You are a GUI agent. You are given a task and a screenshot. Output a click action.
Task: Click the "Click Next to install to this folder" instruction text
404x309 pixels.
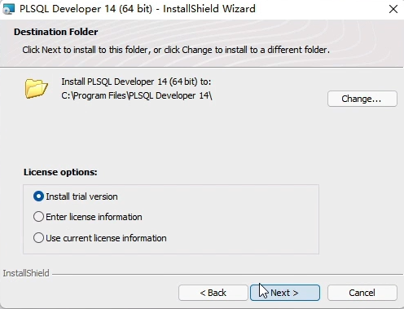pyautogui.click(x=86, y=50)
